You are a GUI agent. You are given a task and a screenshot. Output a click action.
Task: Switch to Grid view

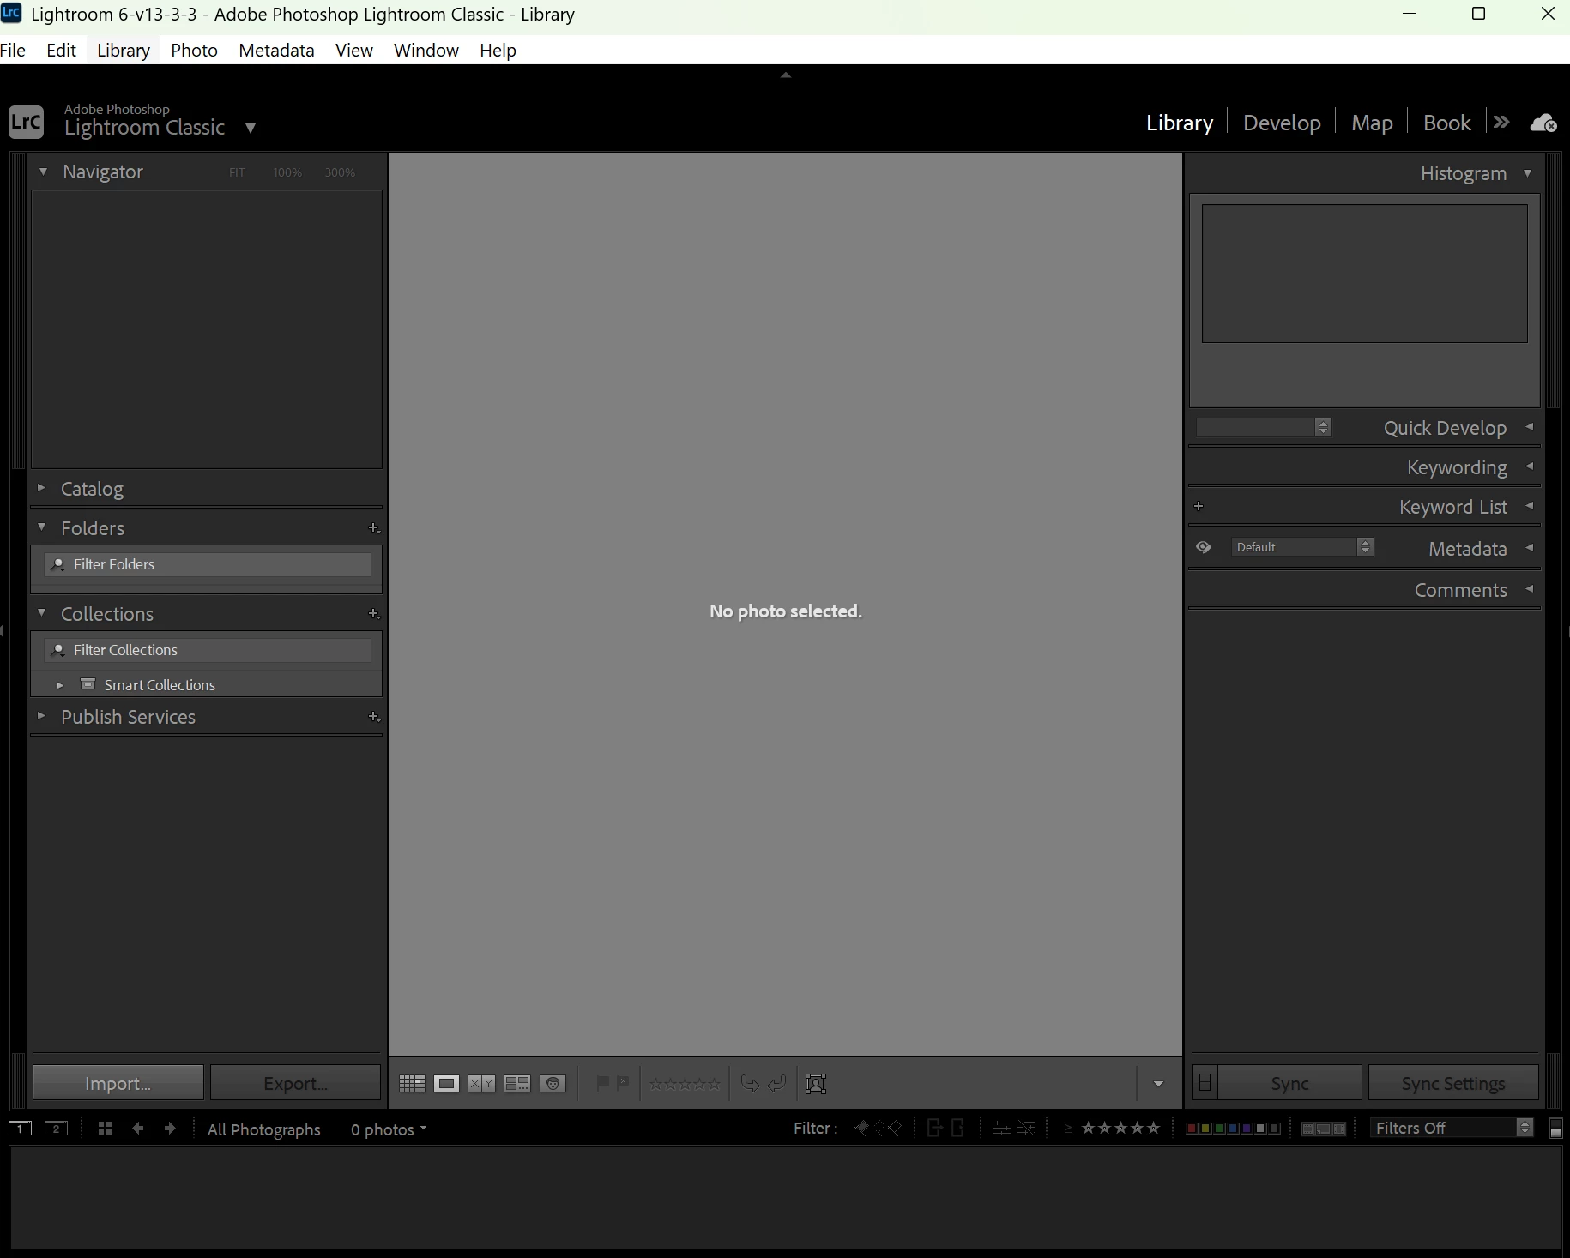(x=412, y=1084)
